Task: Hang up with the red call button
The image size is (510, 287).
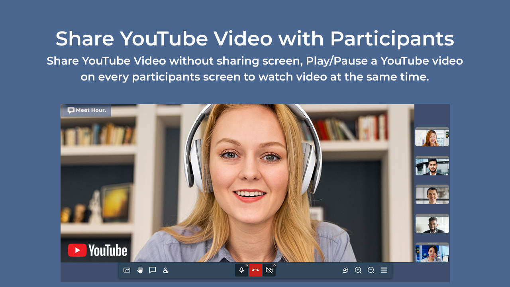Action: point(255,270)
